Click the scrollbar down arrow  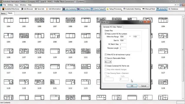point(183,99)
